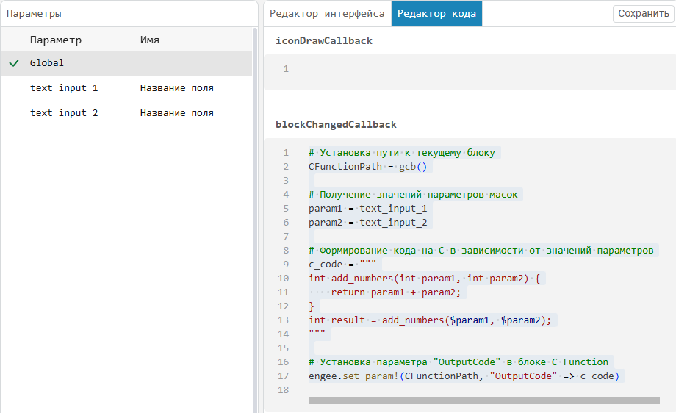
Task: Click the Параметры panel title
Action: (34, 14)
